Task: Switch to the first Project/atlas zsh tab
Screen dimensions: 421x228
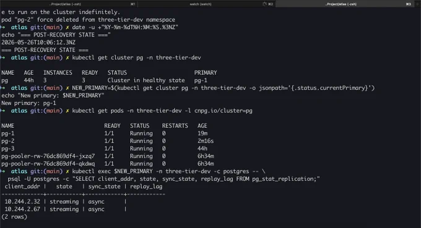Action: click(x=69, y=4)
